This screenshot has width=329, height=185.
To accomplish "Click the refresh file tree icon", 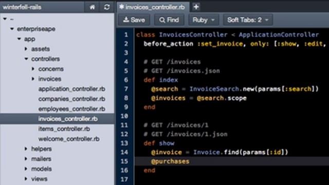I will tap(107, 7).
